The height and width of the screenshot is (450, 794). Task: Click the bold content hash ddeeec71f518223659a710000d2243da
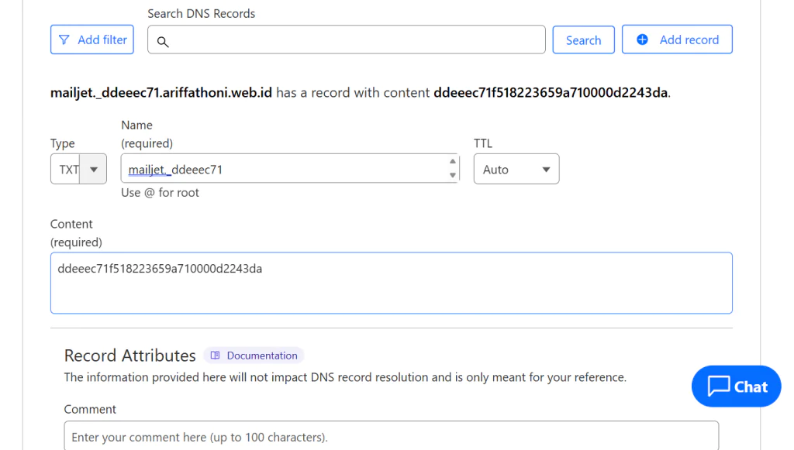pos(551,92)
